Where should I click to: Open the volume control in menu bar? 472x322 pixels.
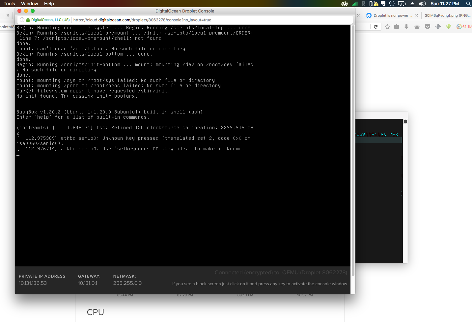(422, 4)
